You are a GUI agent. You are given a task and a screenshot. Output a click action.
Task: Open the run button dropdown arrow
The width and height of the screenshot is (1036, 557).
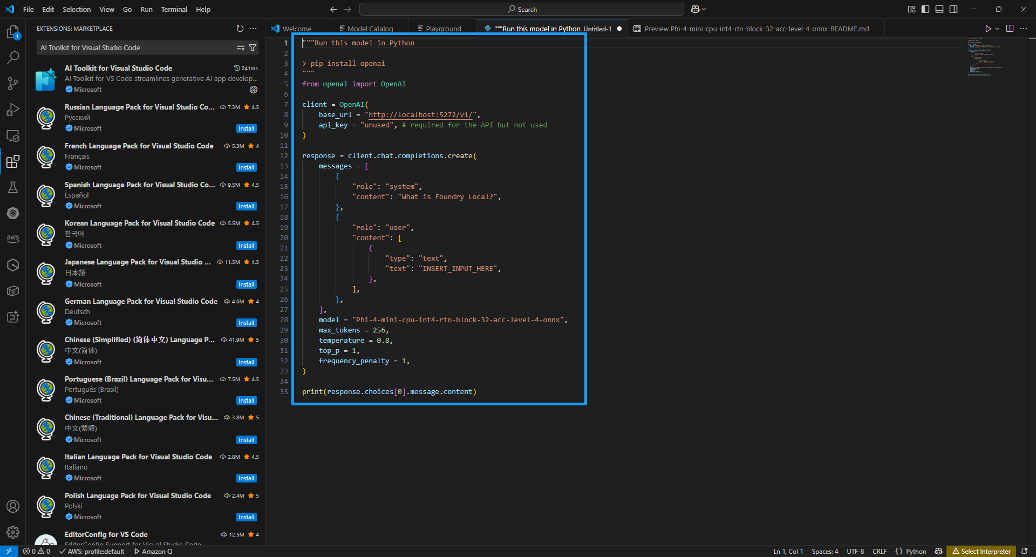[997, 29]
